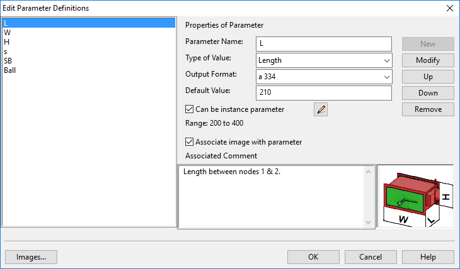The height and width of the screenshot is (269, 460).
Task: Select parameter H in the list
Action: (7, 42)
